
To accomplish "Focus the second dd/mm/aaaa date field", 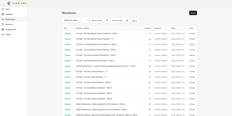I will [x=120, y=21].
